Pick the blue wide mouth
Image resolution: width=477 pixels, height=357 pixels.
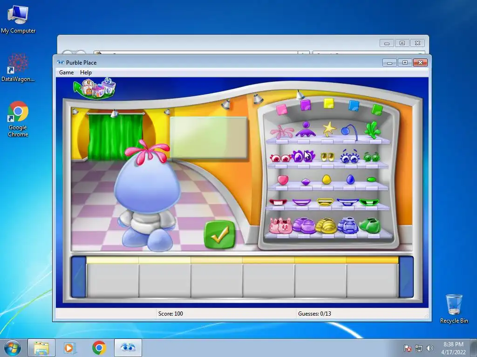[348, 202]
